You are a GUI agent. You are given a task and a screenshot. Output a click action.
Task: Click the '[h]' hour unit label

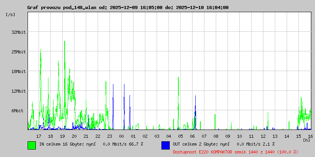[307, 140]
